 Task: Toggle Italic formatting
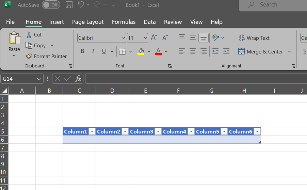coord(93,51)
